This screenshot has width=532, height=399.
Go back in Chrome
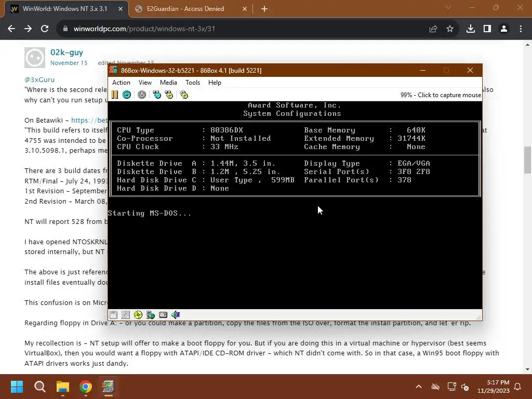(x=11, y=29)
